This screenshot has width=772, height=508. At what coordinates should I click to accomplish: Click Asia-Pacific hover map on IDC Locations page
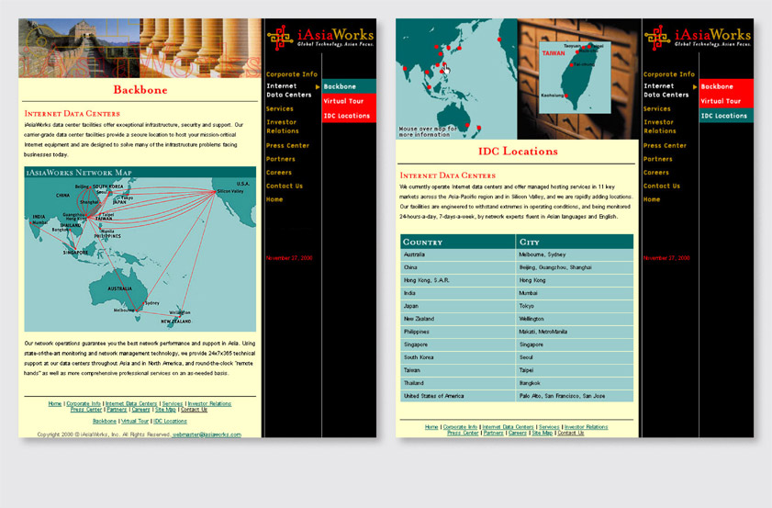pyautogui.click(x=456, y=79)
